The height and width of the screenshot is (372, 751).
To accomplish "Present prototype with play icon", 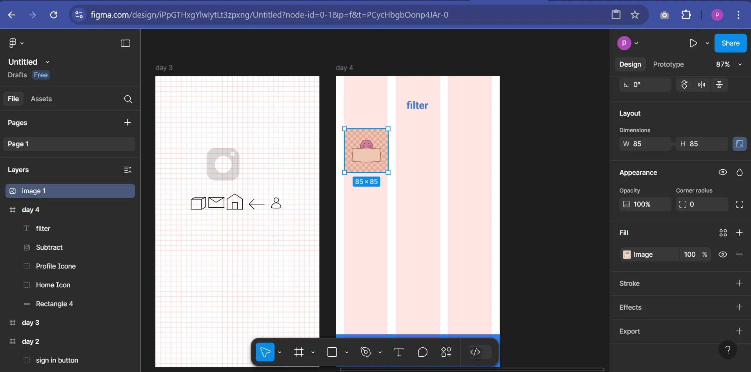I will click(693, 43).
